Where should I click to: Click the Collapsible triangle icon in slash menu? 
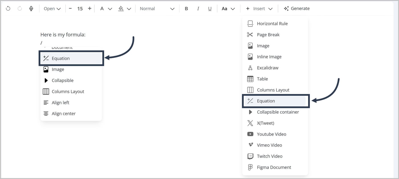click(x=46, y=80)
